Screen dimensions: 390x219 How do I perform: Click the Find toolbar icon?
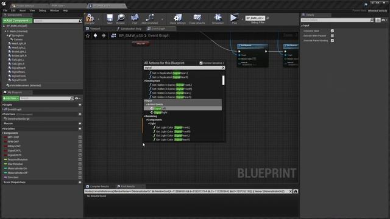(x=135, y=18)
